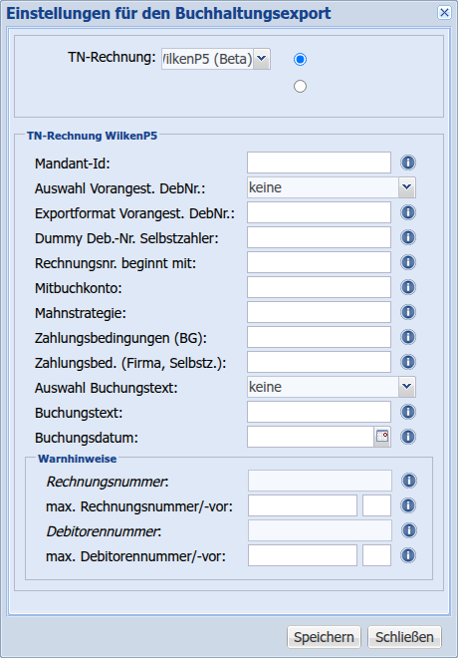Click info icon for Warnhinweise Debitorennummer
Viewport: 458px width, 658px height.
[x=409, y=530]
